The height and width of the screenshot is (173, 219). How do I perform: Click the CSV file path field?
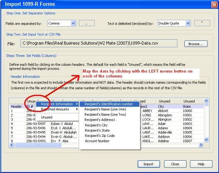pos(99,43)
